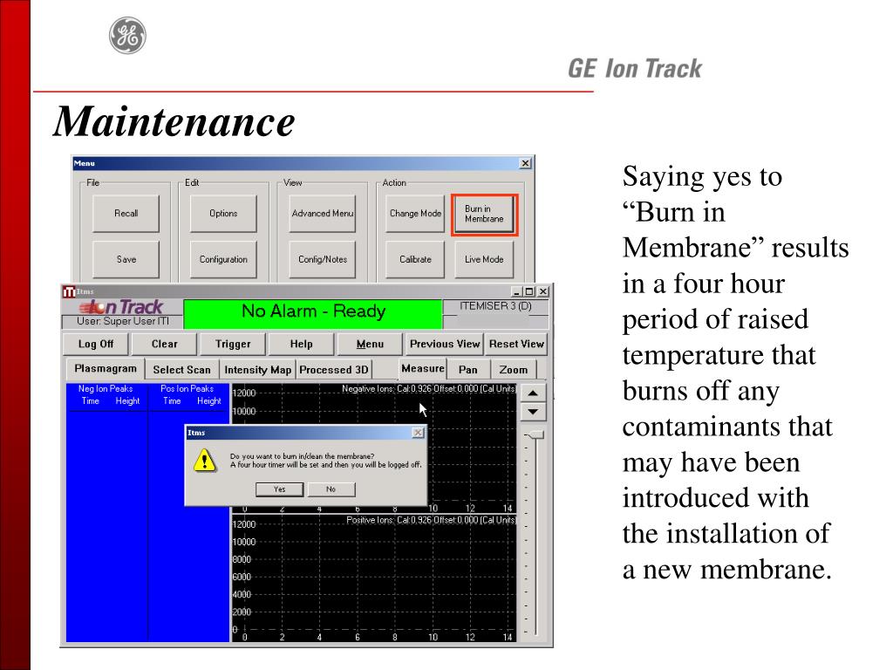This screenshot has width=893, height=670.
Task: Click the Burn in Membrane button
Action: [484, 215]
